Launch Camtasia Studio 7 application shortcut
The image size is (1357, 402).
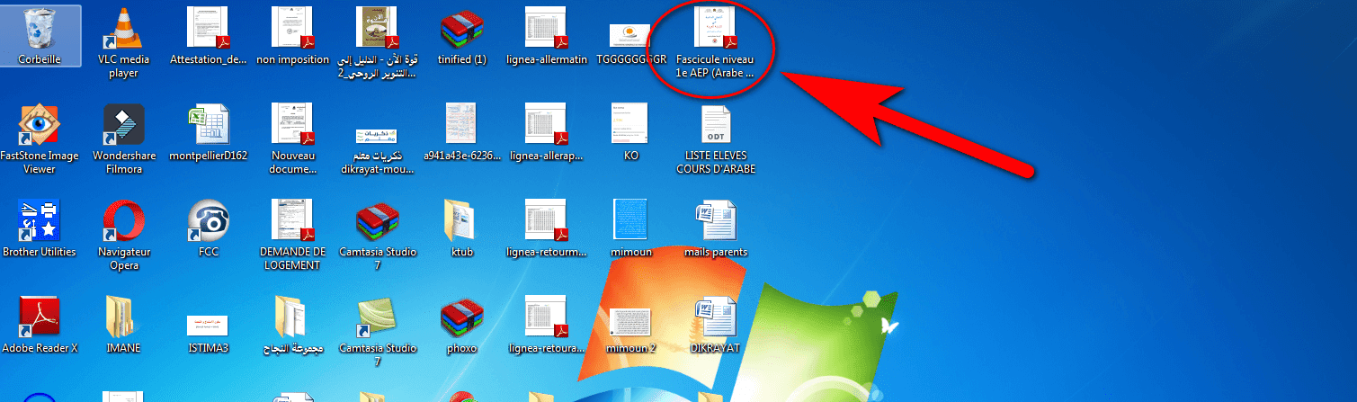[x=377, y=331]
